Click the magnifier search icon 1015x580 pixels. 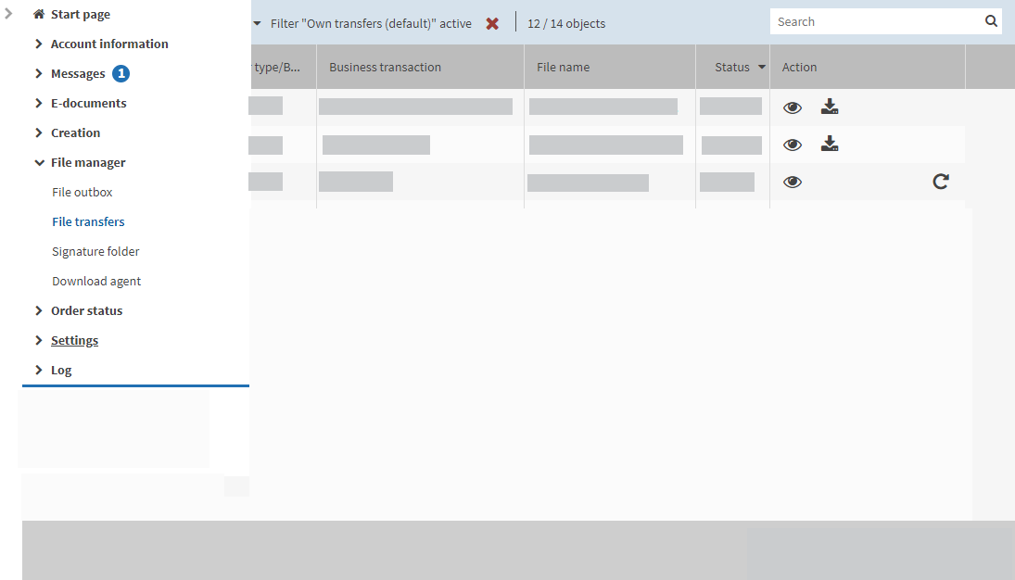pos(991,21)
